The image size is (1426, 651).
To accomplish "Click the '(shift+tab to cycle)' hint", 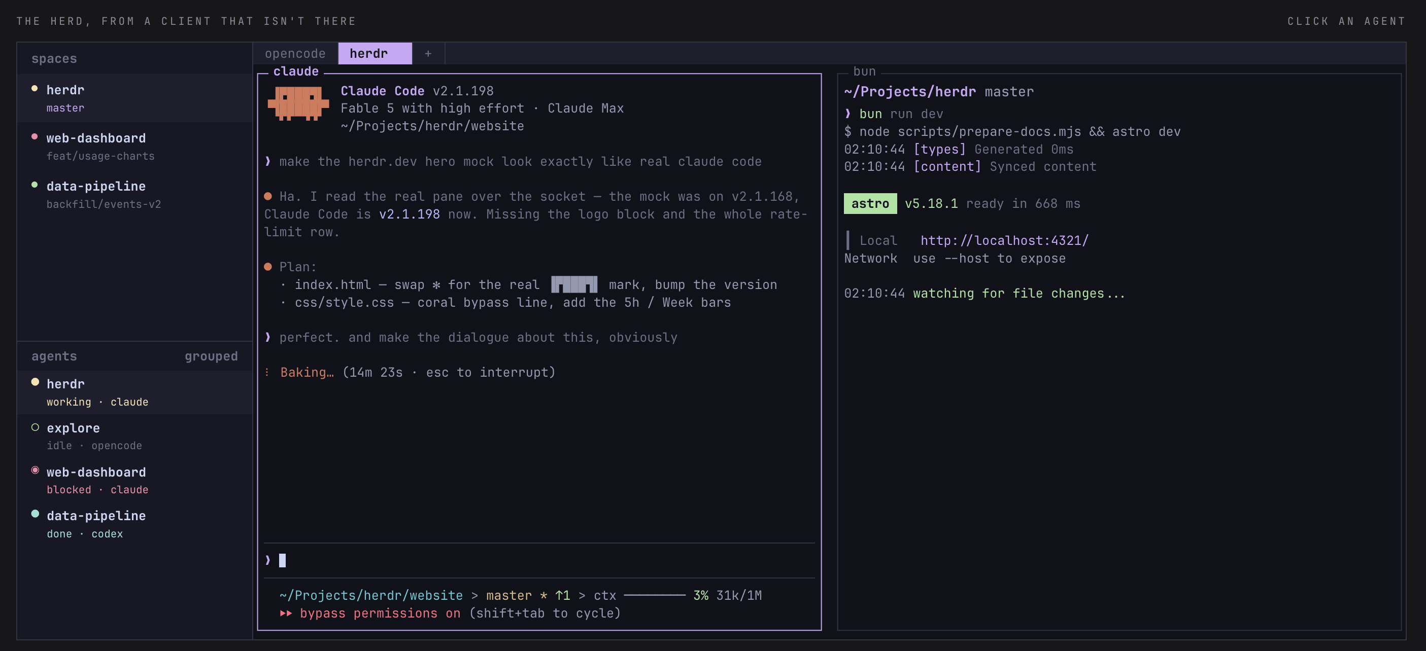I will click(x=545, y=613).
